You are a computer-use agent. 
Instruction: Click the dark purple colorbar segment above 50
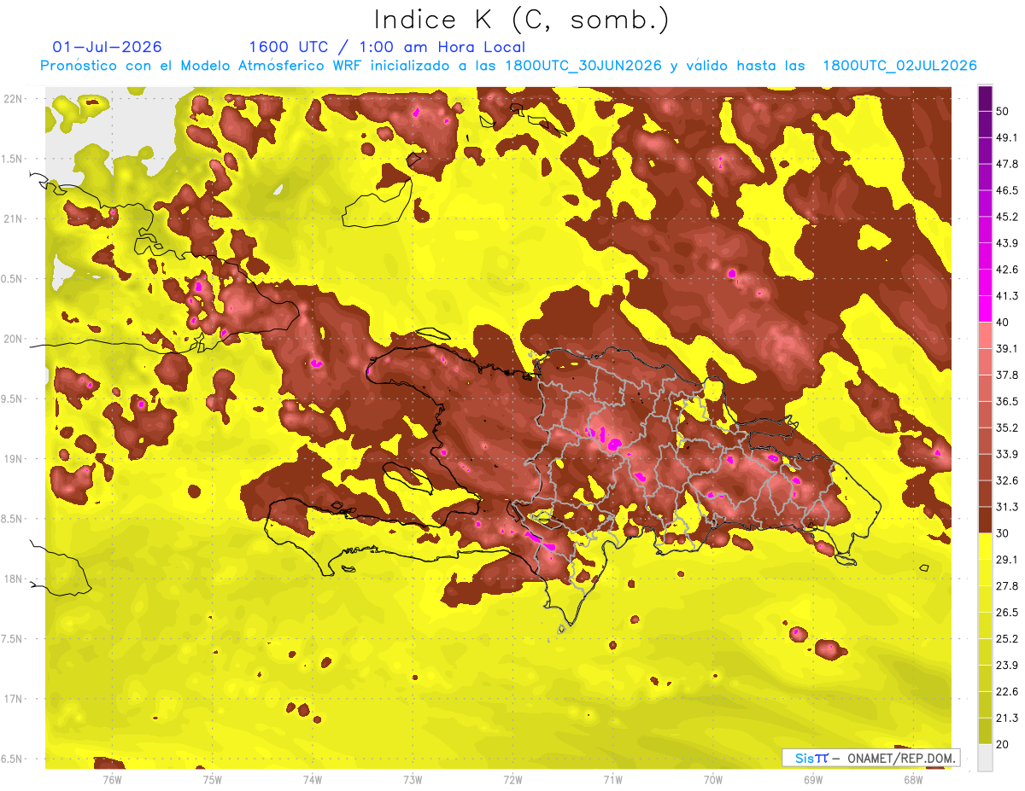click(985, 99)
